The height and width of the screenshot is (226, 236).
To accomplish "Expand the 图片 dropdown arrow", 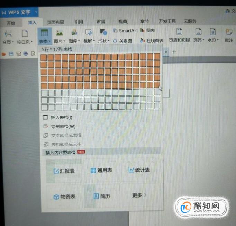I will (64, 41).
